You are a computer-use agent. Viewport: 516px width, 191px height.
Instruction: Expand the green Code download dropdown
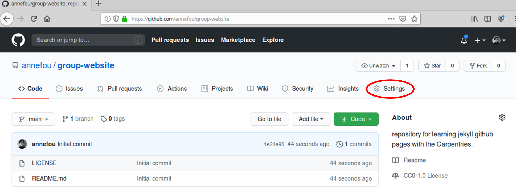coord(356,119)
